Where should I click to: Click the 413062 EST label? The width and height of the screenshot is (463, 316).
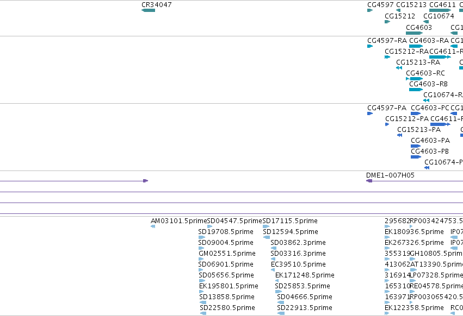pos(398,264)
